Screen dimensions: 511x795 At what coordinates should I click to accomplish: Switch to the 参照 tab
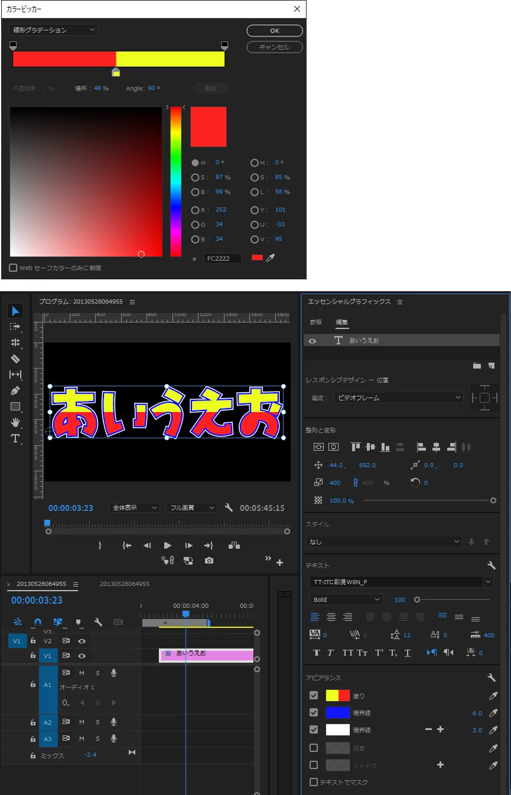coord(316,322)
